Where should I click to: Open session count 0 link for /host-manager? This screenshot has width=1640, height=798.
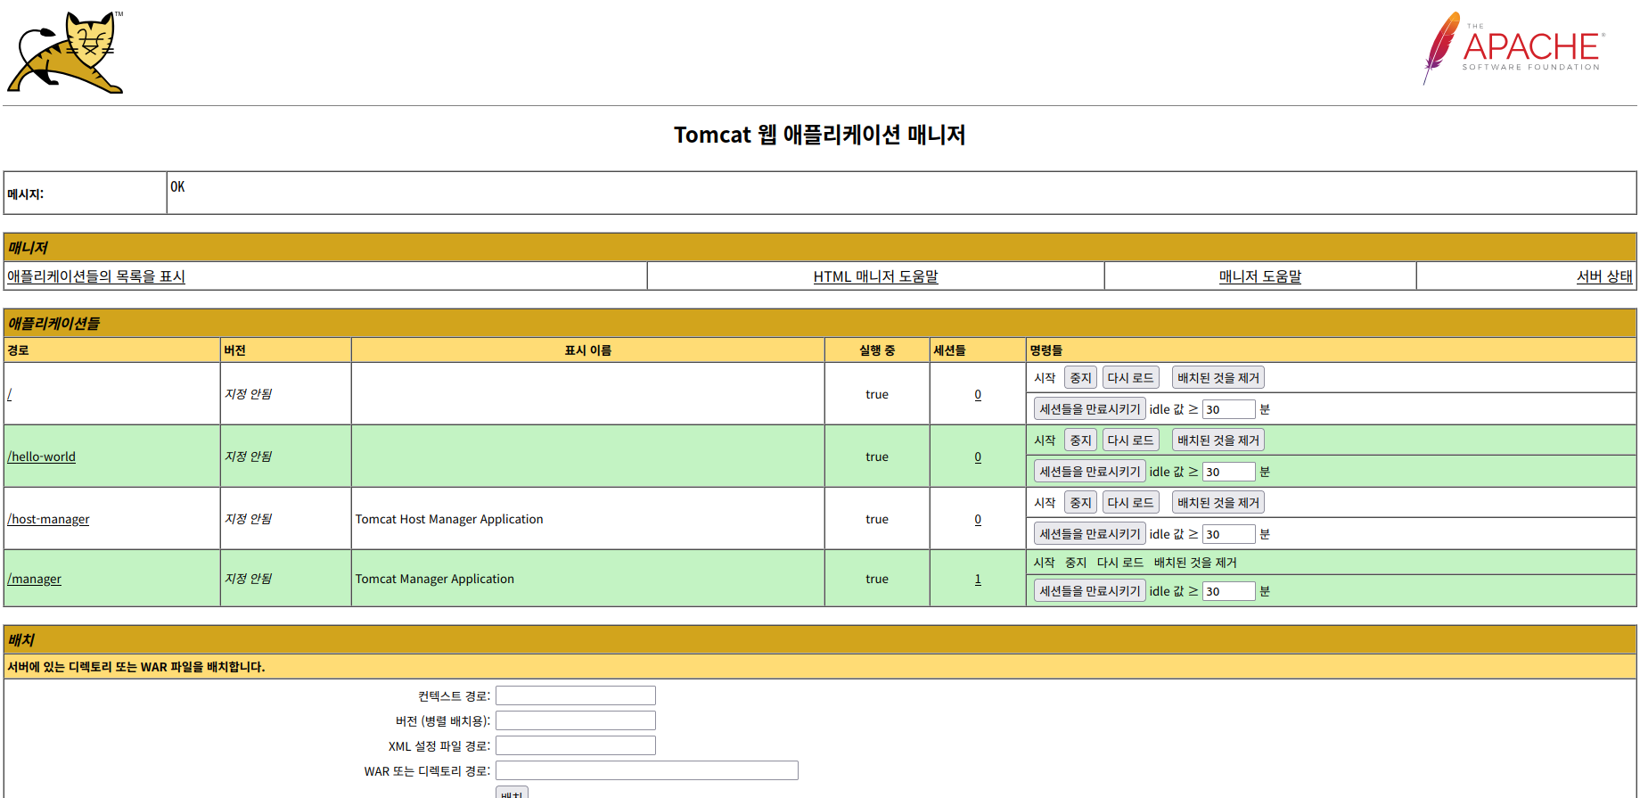pyautogui.click(x=978, y=519)
